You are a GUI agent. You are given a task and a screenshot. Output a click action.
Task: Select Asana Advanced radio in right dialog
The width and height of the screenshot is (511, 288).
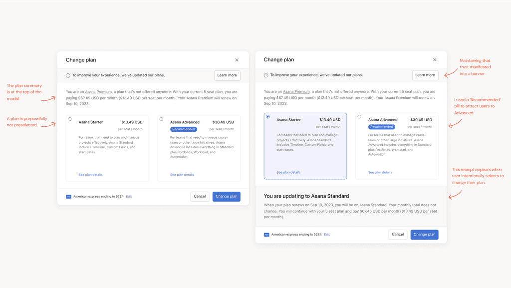(x=359, y=117)
